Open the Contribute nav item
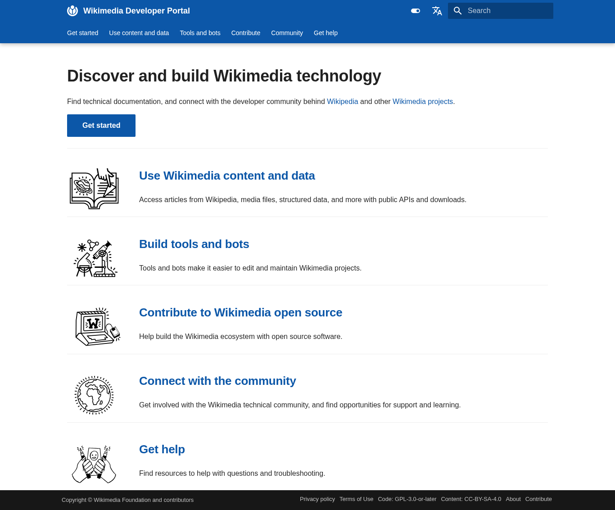 pos(246,33)
